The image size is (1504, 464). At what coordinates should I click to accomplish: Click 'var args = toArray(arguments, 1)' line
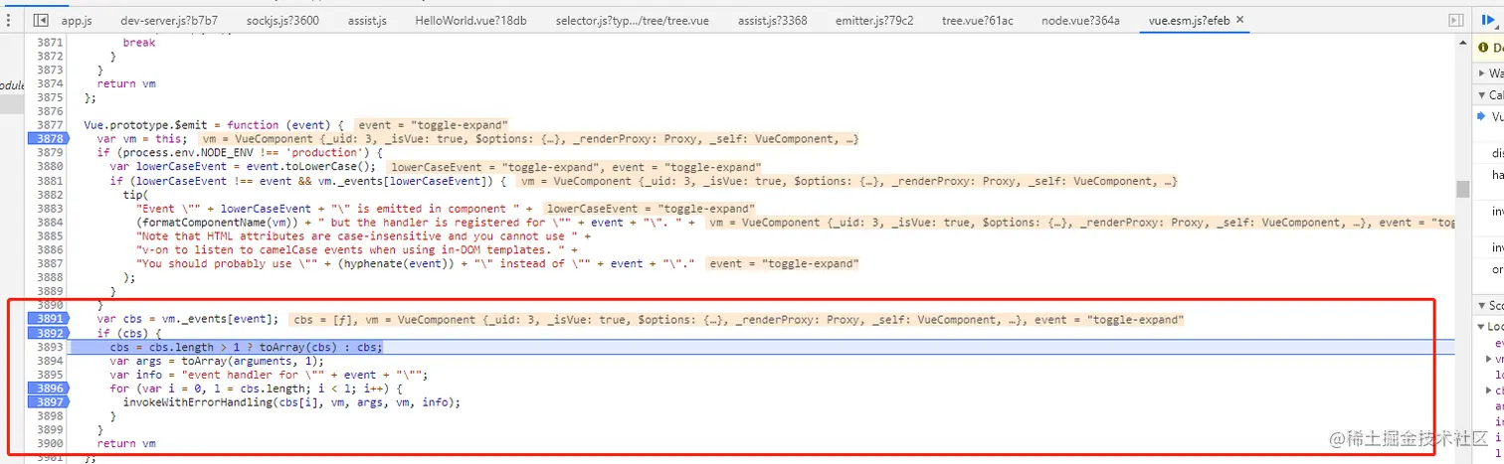pos(217,361)
